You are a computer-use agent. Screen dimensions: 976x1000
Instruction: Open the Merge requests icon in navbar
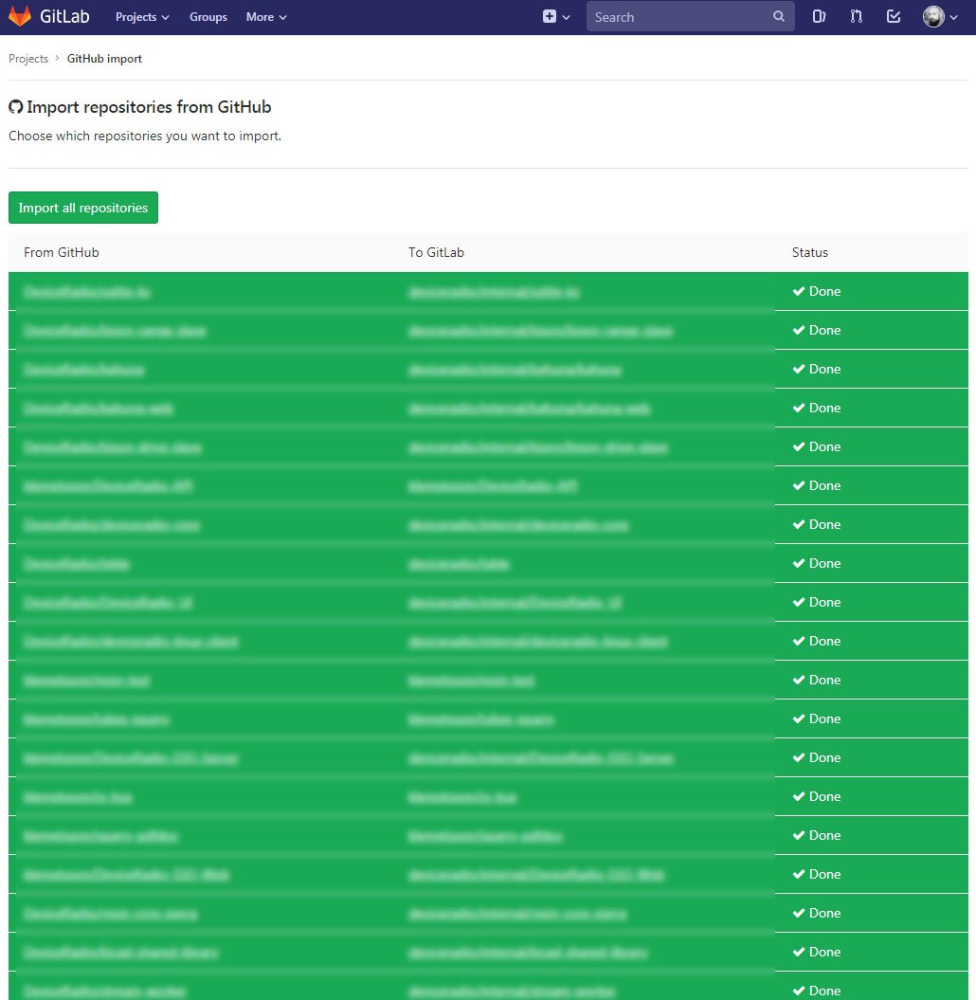857,16
